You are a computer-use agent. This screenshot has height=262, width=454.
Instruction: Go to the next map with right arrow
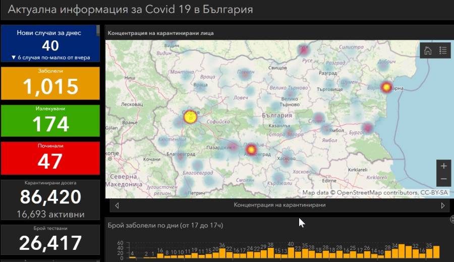(443, 205)
